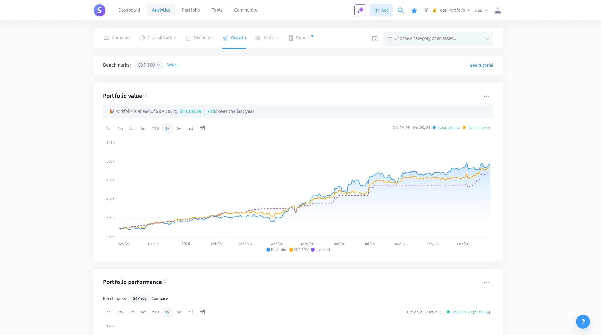Open the USD currency dropdown
Screen dimensions: 601x335
point(481,10)
